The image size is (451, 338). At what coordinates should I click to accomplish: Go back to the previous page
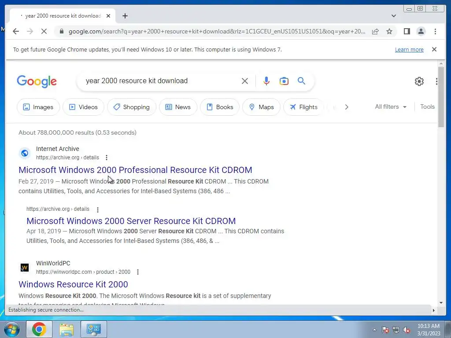point(16,31)
